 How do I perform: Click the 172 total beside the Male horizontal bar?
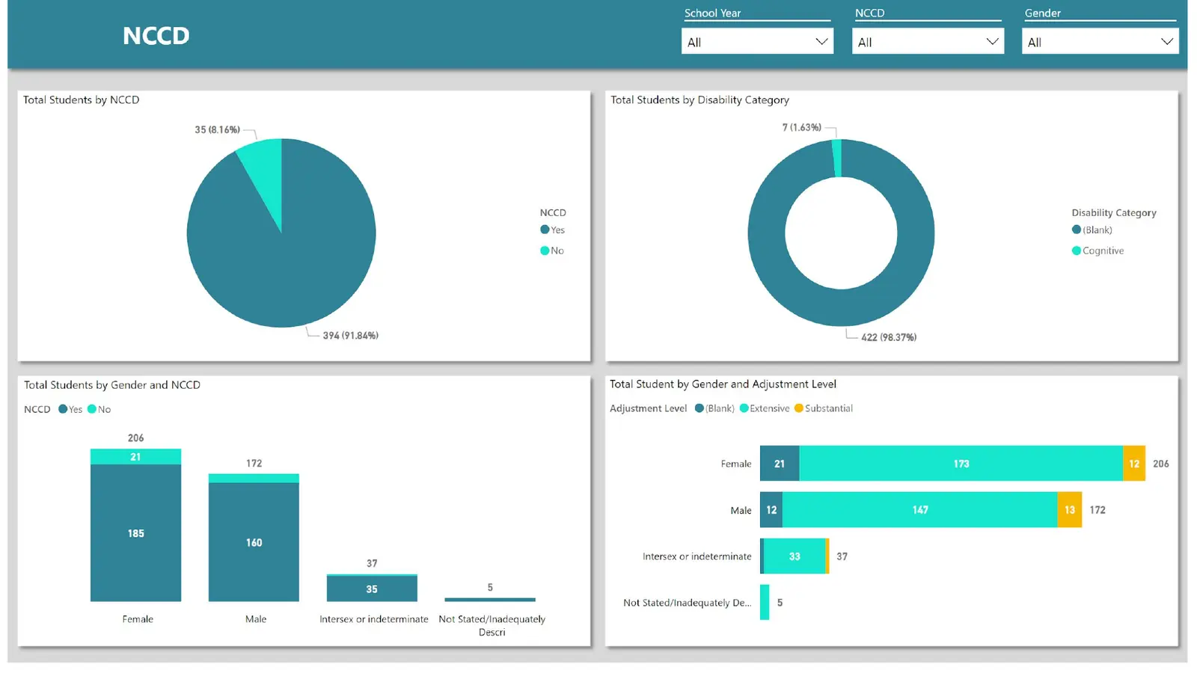[1097, 510]
